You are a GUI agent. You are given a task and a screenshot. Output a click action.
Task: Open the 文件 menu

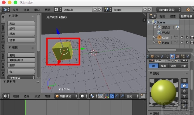[16, 10]
